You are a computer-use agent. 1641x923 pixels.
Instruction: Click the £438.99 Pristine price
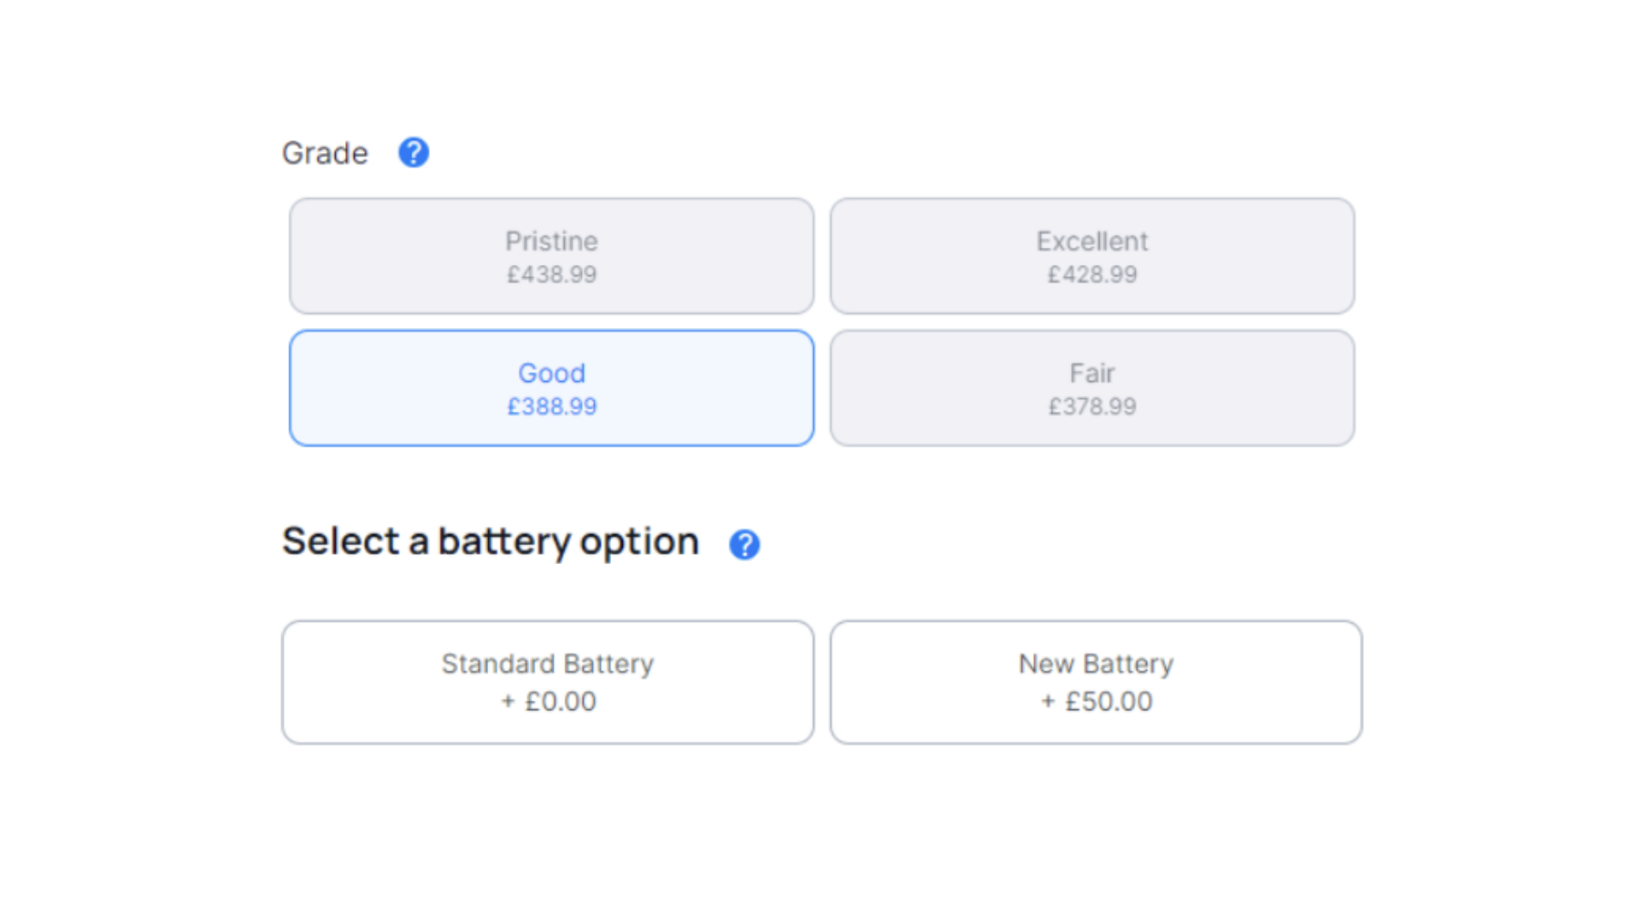coord(551,274)
